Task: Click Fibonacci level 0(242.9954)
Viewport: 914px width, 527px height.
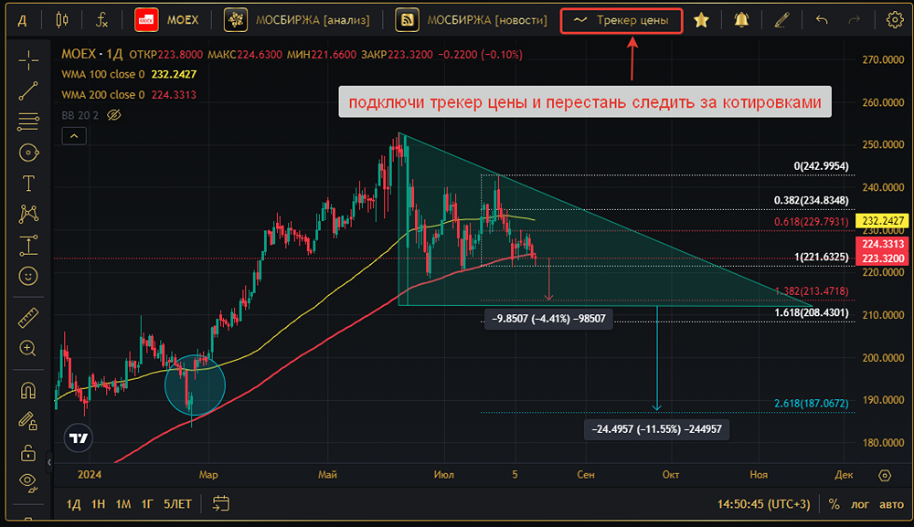Action: [x=822, y=166]
